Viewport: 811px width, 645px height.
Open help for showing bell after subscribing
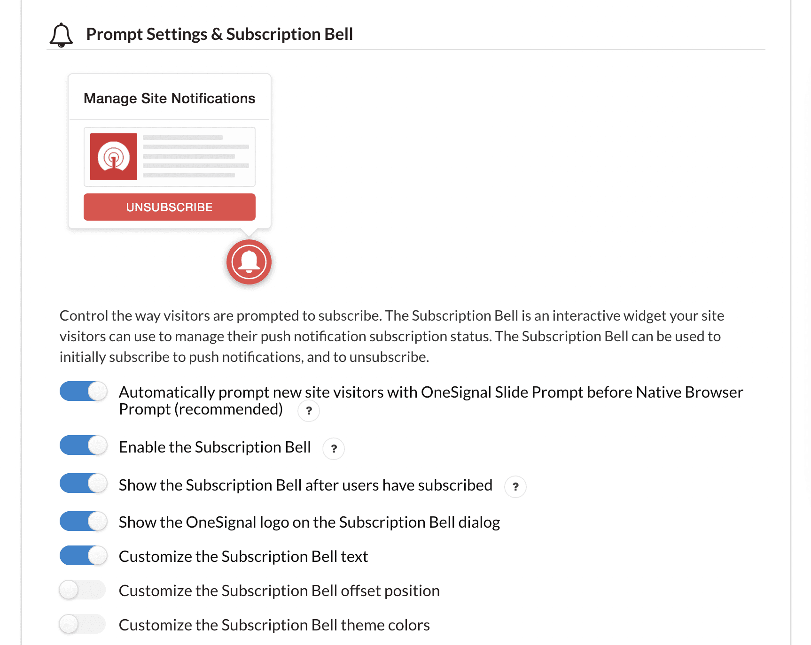[515, 487]
